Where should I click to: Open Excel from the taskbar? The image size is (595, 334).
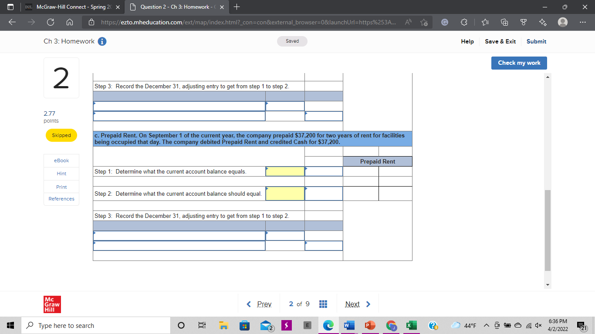pos(411,325)
